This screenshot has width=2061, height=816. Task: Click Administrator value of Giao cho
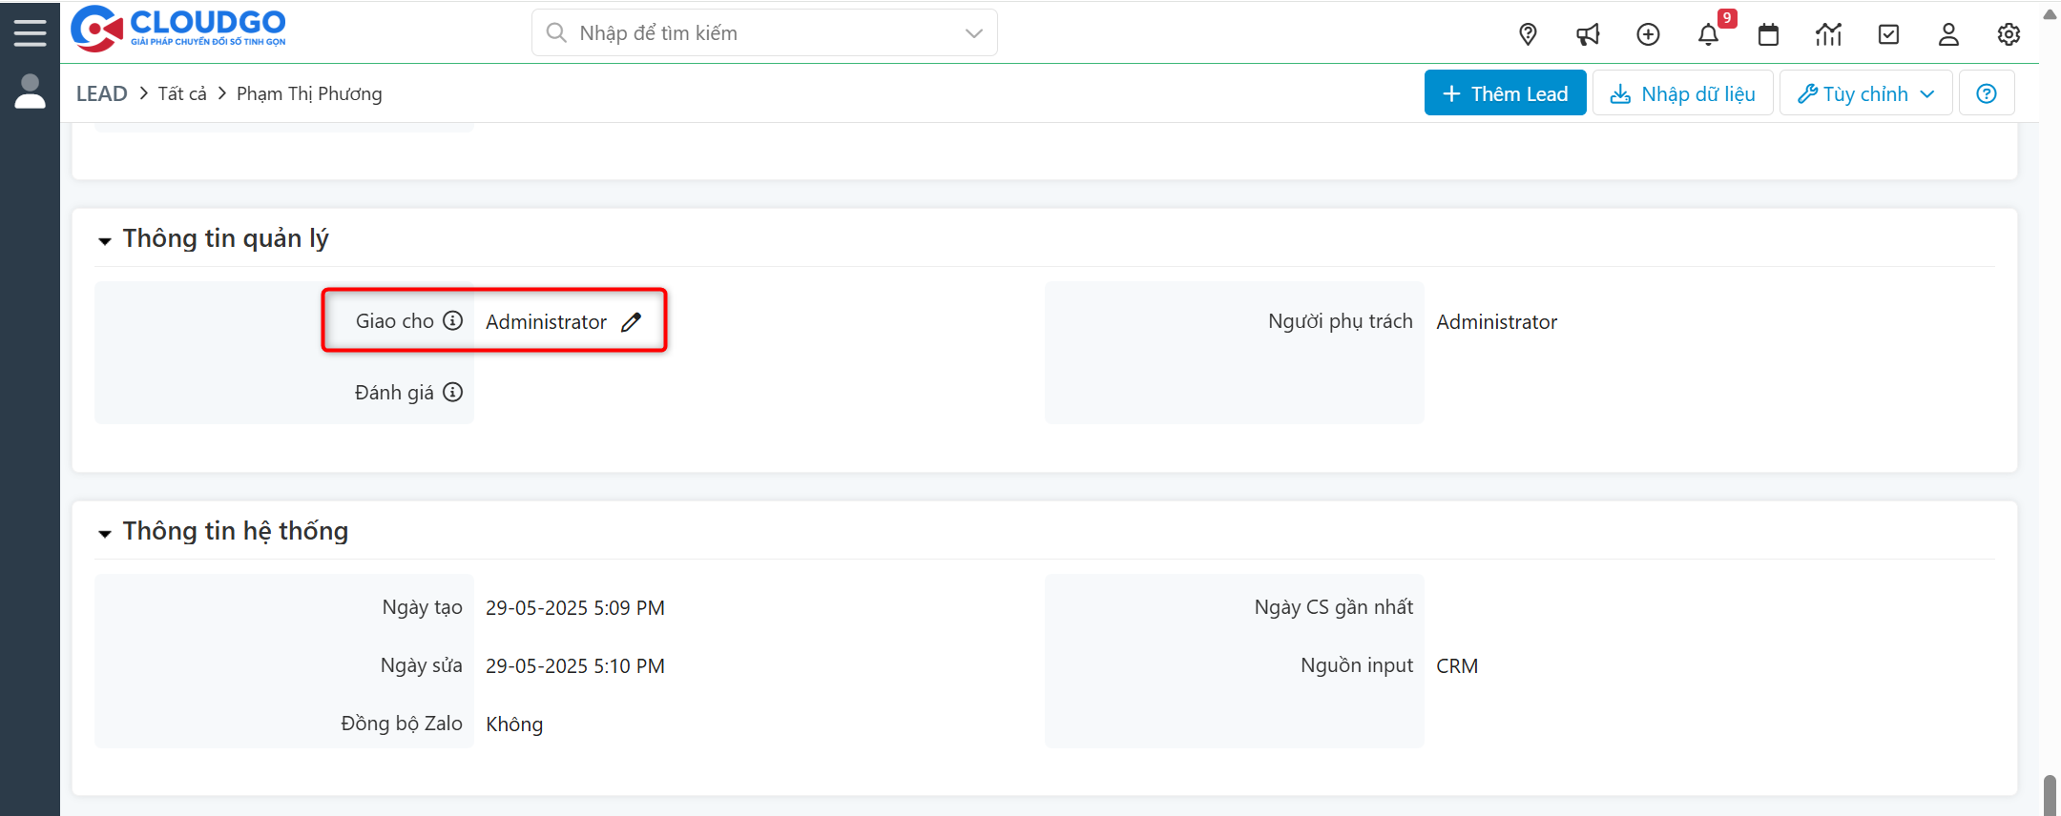(546, 322)
